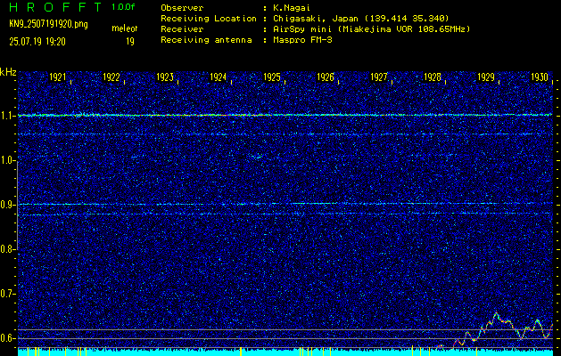The height and width of the screenshot is (356, 561).
Task: Click the 1928 time axis marker
Action: [433, 77]
